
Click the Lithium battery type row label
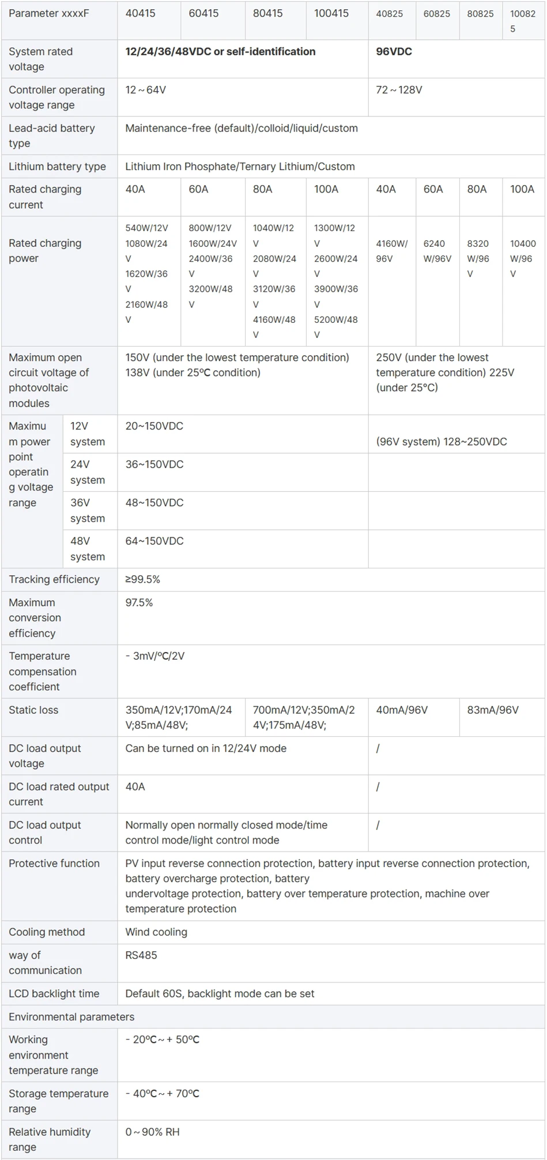click(58, 167)
